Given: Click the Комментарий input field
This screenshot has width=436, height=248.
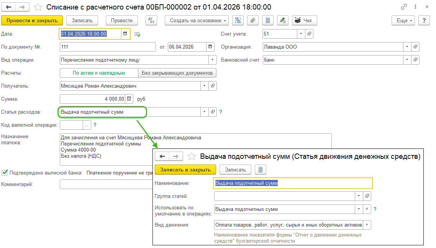Looking at the screenshot, I should [x=107, y=184].
